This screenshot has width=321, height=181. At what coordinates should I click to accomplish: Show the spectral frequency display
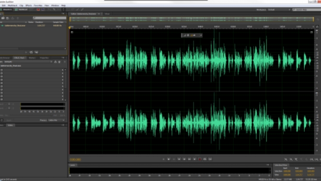coord(38,10)
